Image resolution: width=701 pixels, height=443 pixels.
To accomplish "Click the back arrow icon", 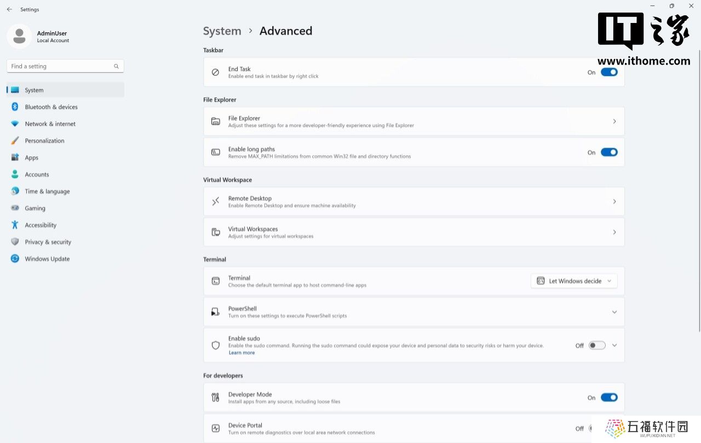I will 9,9.
